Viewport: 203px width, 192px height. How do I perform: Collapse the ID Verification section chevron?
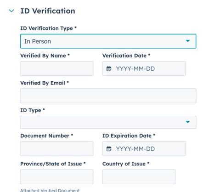pos(11,11)
